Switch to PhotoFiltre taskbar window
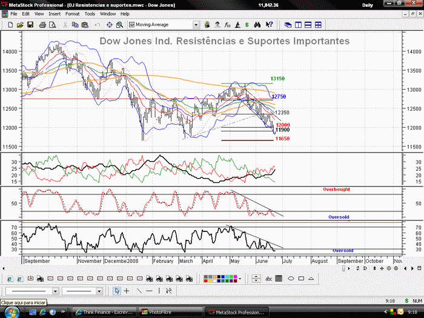This screenshot has width=424, height=318. tap(170, 312)
